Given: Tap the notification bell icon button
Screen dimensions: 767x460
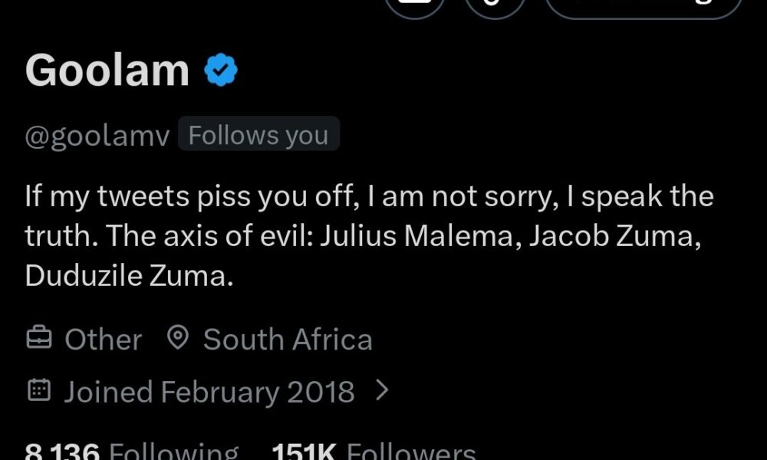Looking at the screenshot, I should pyautogui.click(x=495, y=6).
